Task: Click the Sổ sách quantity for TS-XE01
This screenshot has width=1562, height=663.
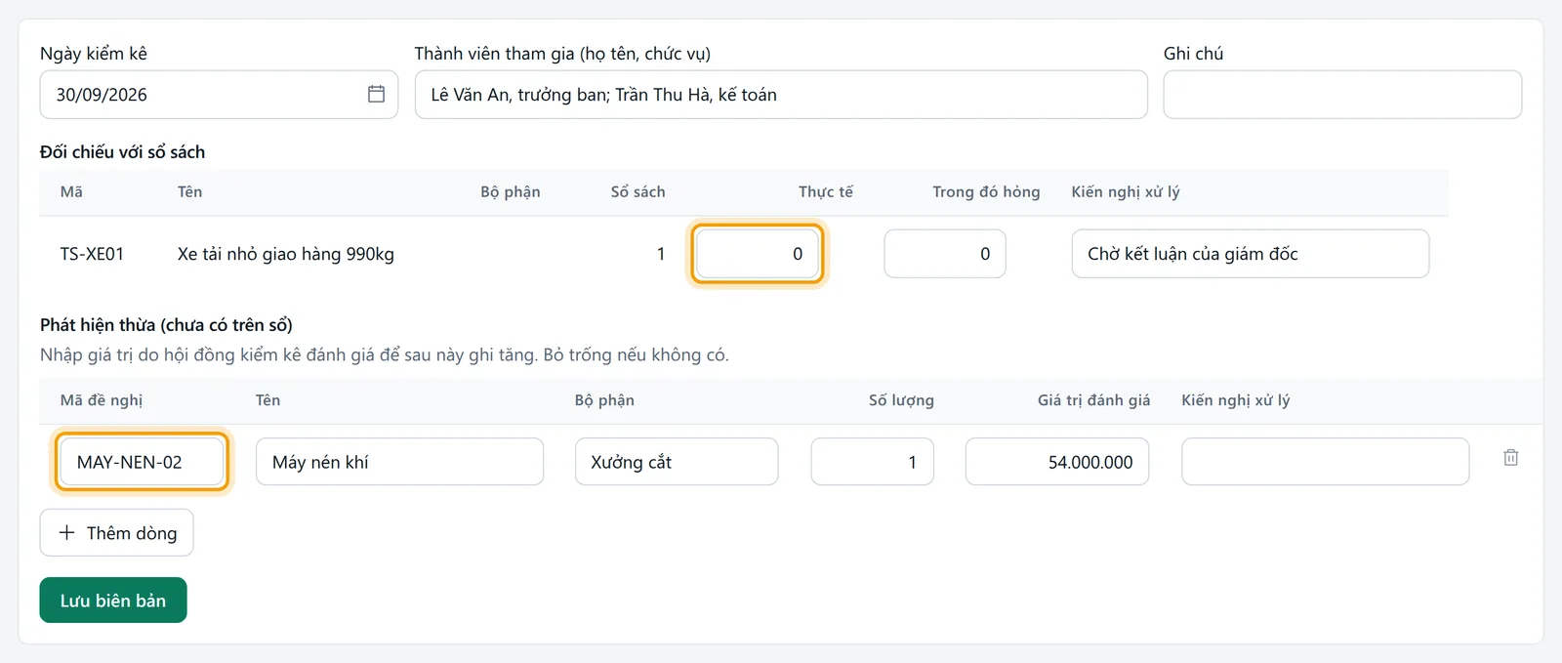Action: 661,254
